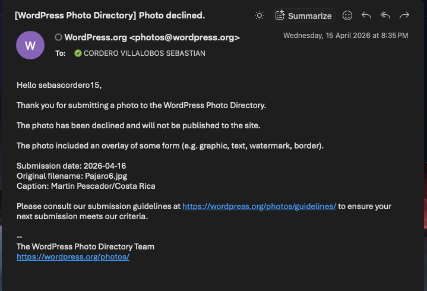Click the green verified recipient badge
The width and height of the screenshot is (427, 291).
click(x=78, y=53)
